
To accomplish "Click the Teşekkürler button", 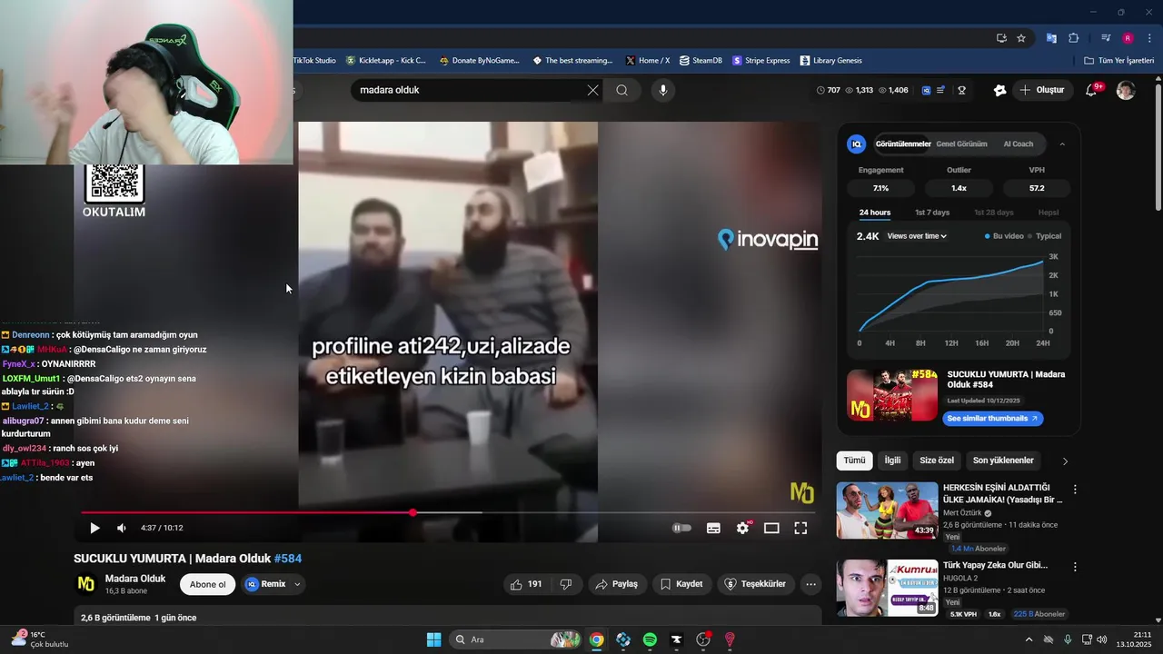I will click(756, 584).
